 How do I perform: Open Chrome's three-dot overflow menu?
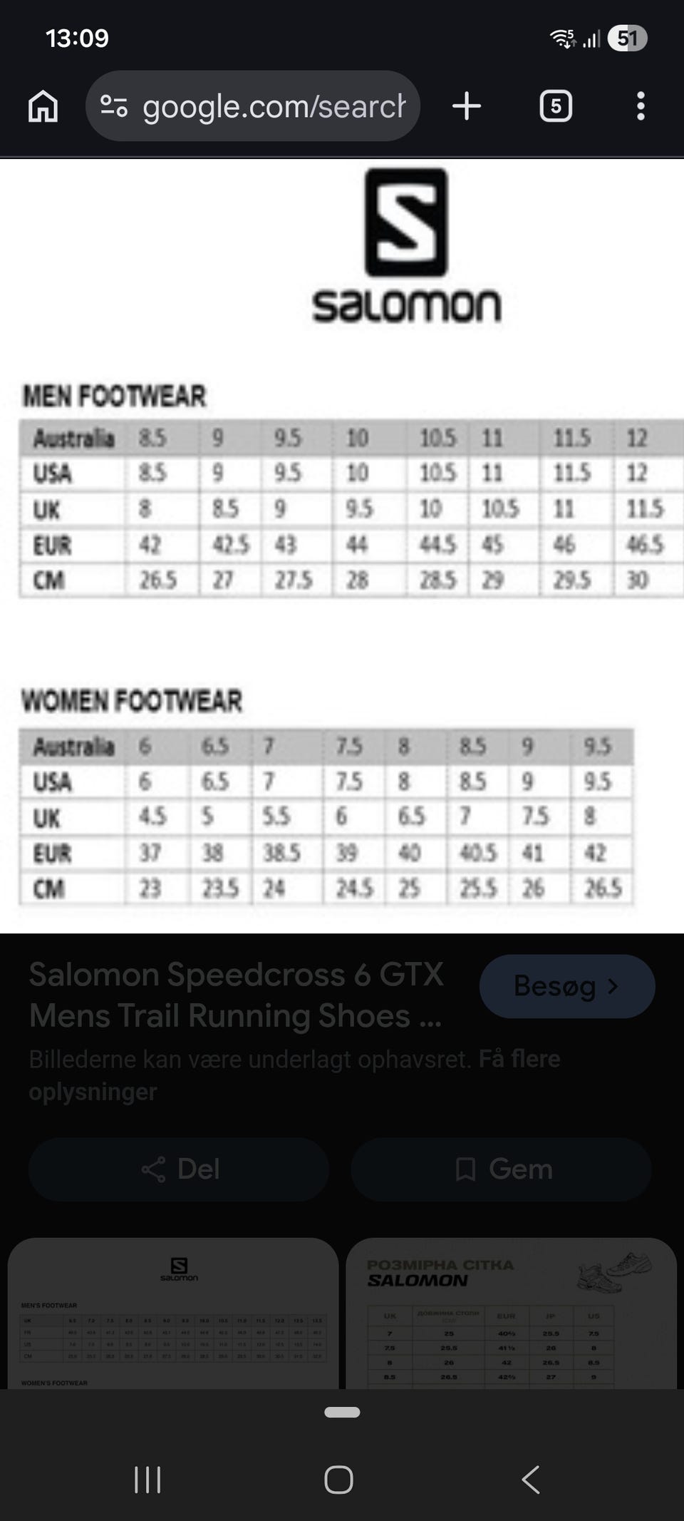641,106
